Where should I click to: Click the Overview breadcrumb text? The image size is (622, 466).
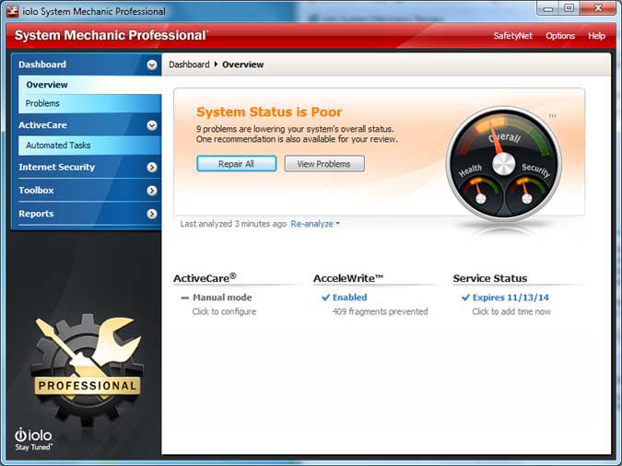coord(242,64)
